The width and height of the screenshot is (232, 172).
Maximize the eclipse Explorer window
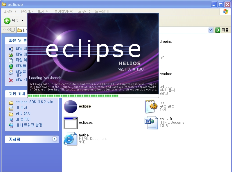coord(221,5)
